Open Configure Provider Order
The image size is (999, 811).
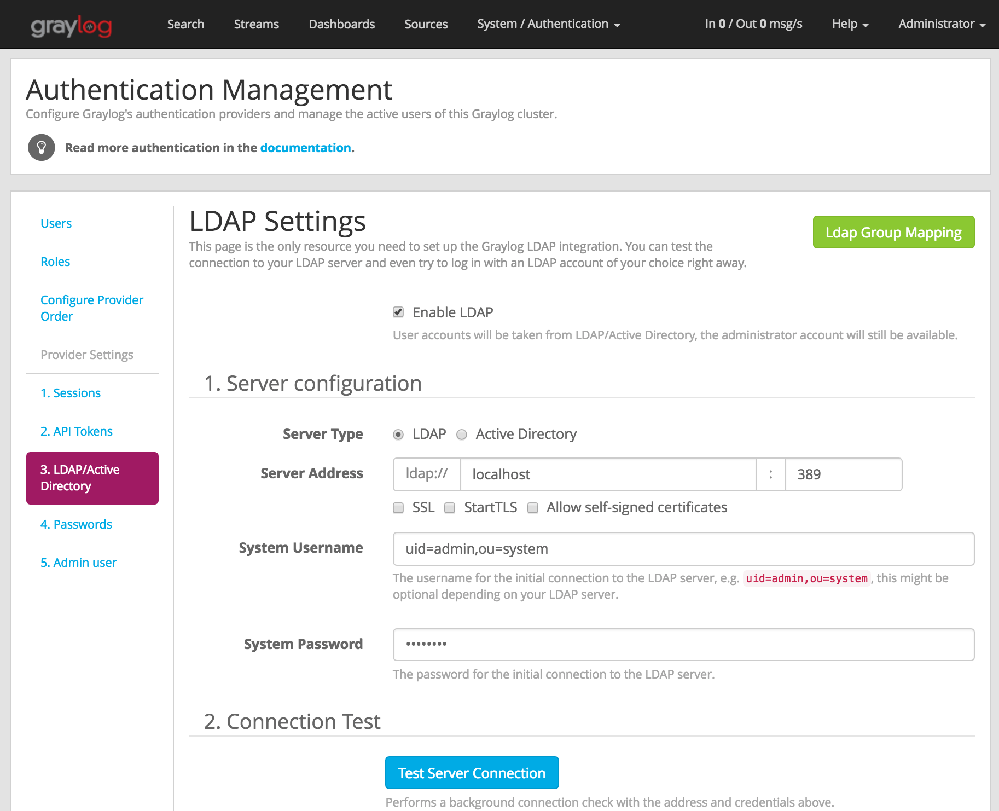(92, 308)
